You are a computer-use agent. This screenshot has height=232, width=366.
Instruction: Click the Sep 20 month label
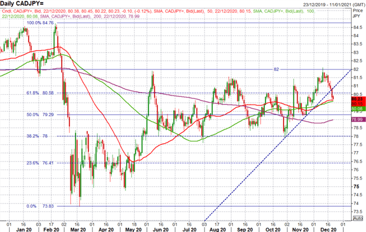(x=245, y=229)
